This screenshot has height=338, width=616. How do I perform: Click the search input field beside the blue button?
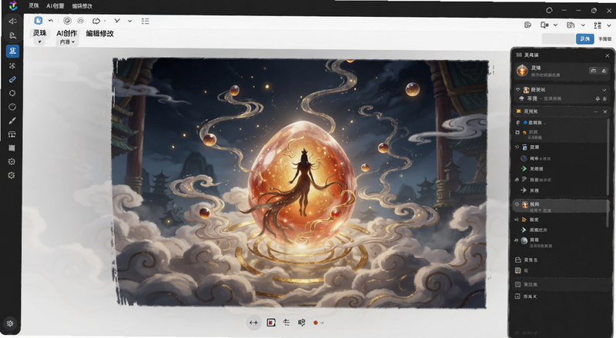coord(559,39)
